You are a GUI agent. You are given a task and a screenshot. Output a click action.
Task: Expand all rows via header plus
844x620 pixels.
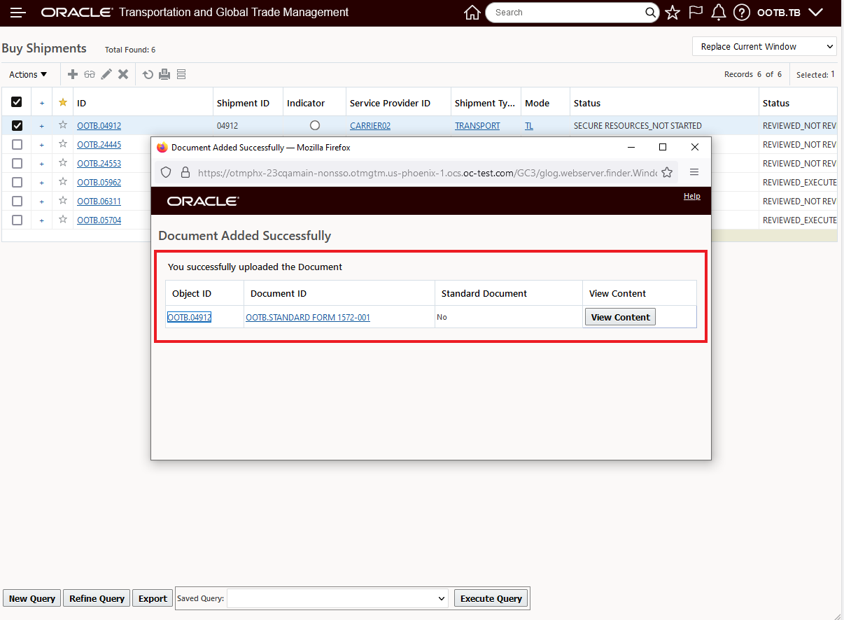point(41,103)
